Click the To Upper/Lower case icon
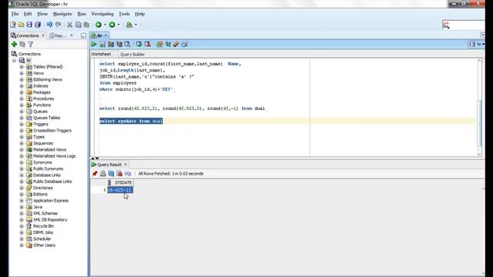 168,45
